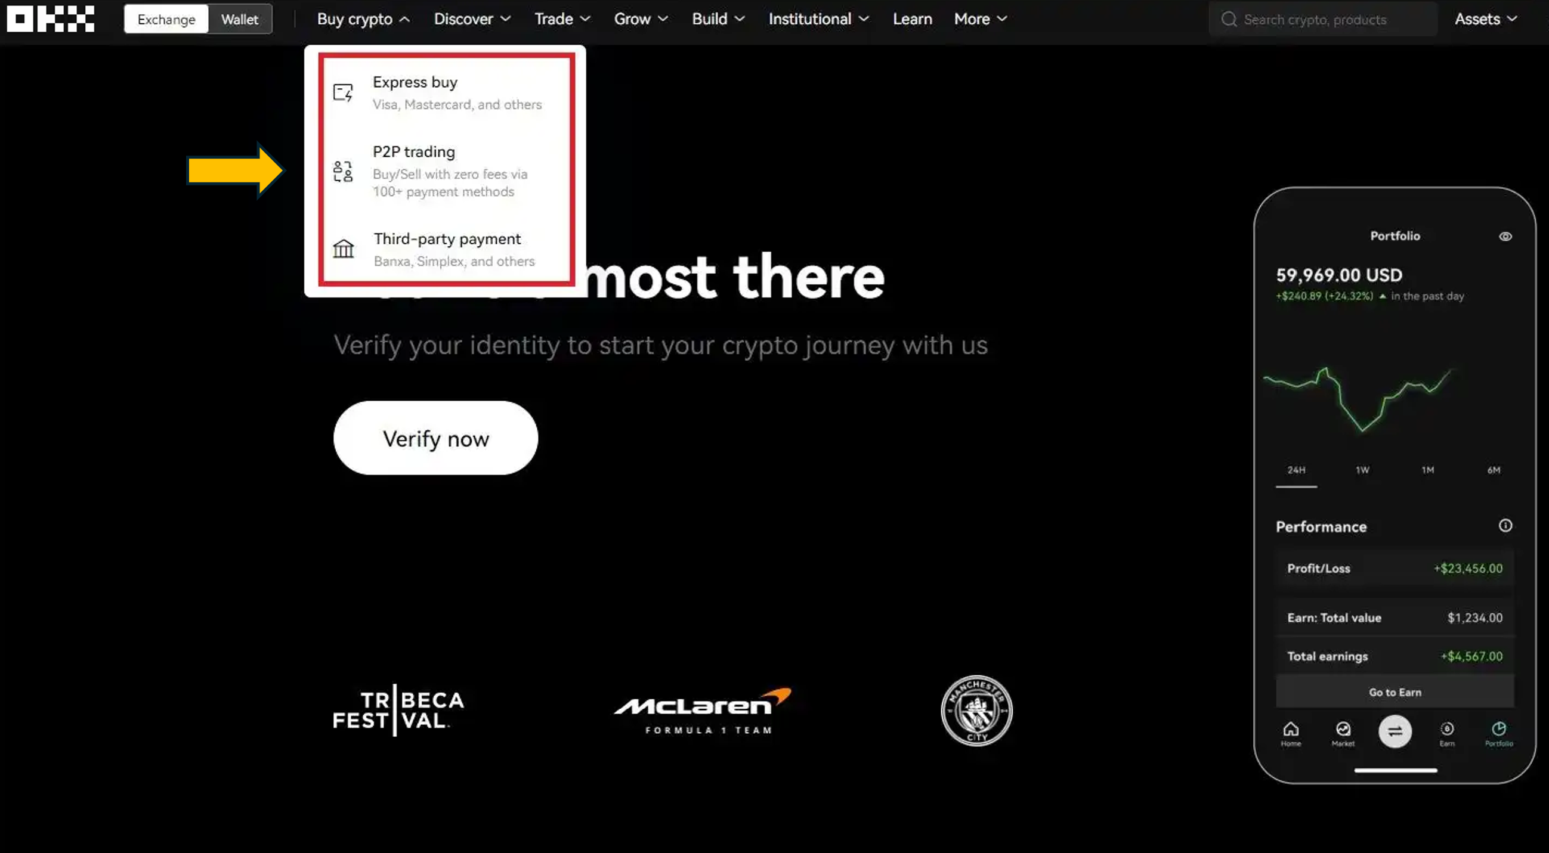
Task: Expand the More menu
Action: click(980, 19)
